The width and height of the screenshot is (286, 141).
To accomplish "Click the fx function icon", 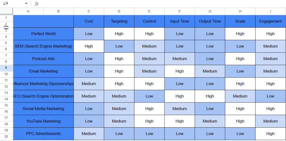I will point(37,4).
